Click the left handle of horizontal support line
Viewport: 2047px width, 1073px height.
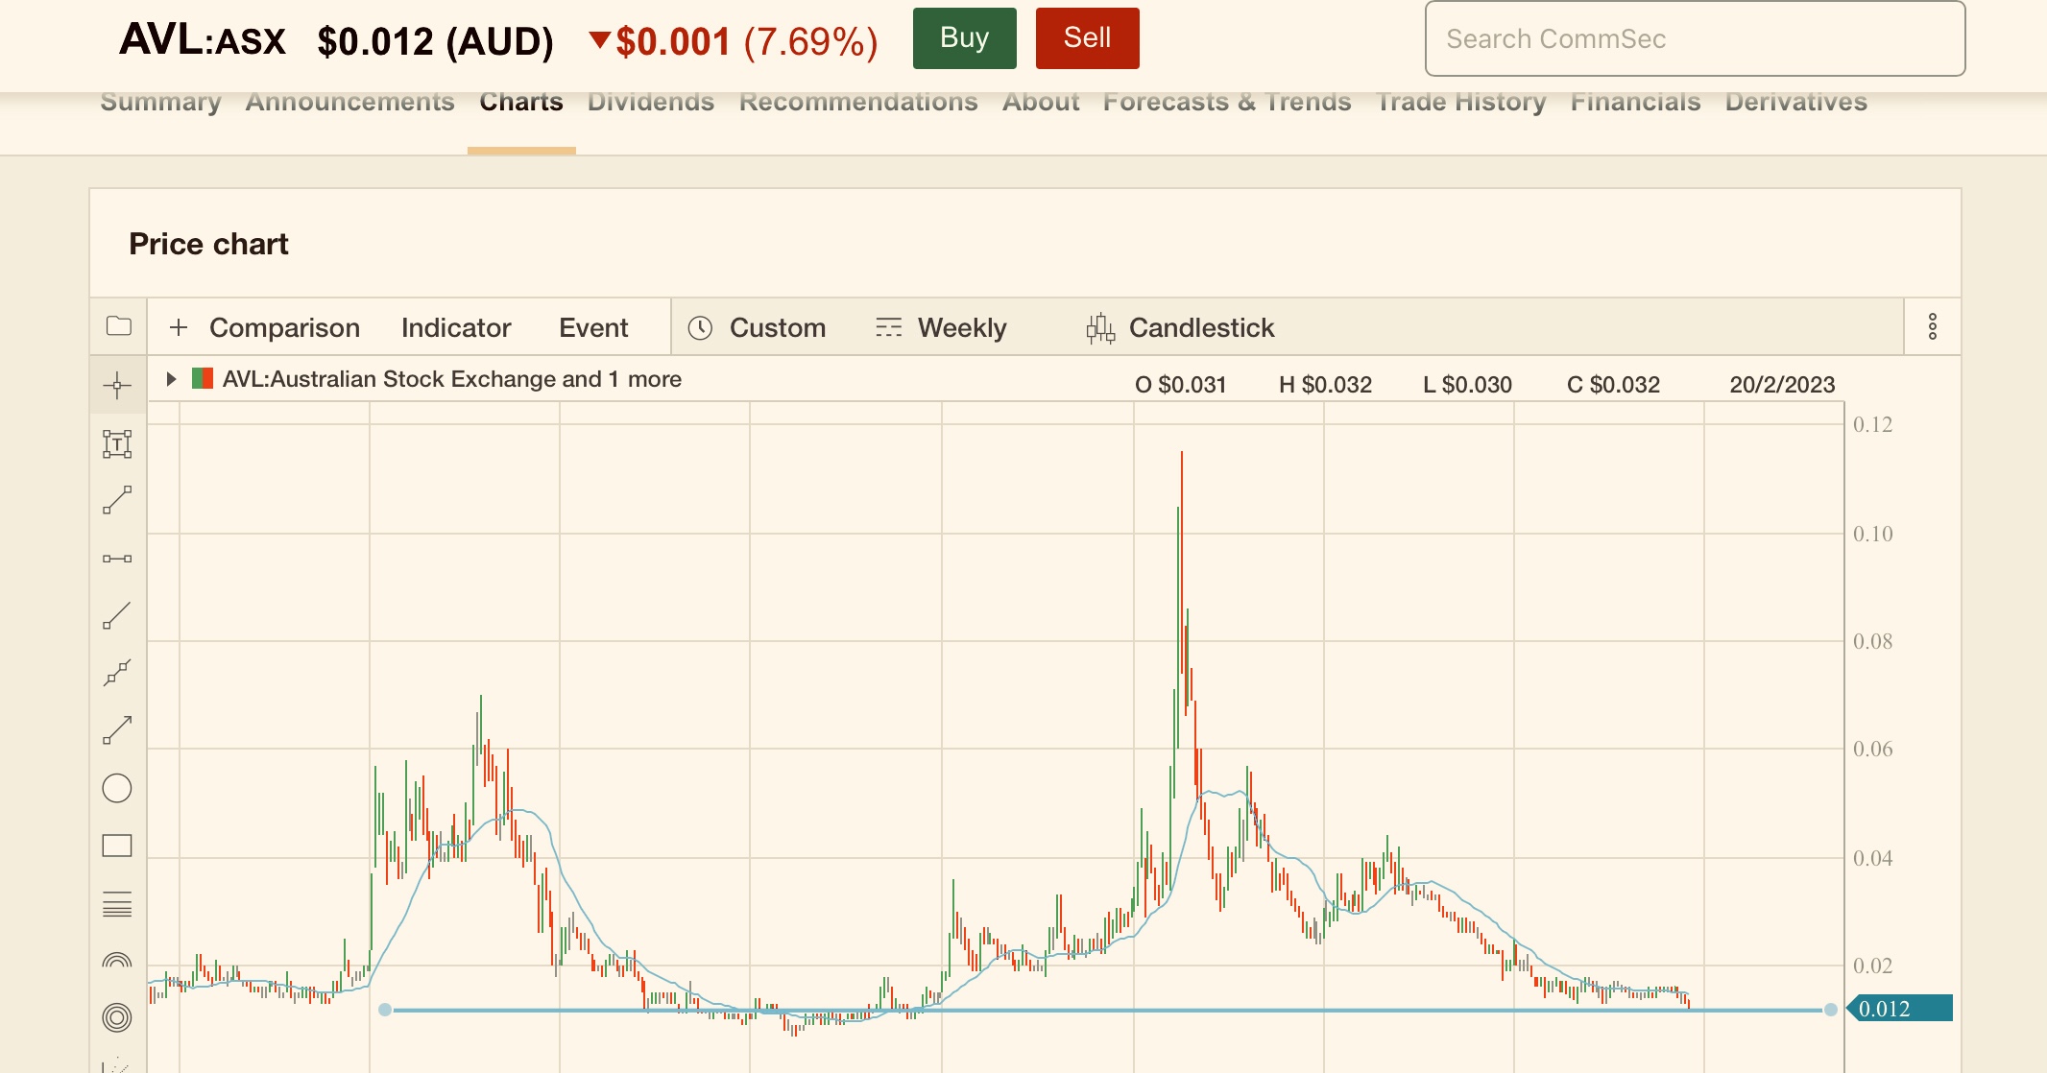385,1010
